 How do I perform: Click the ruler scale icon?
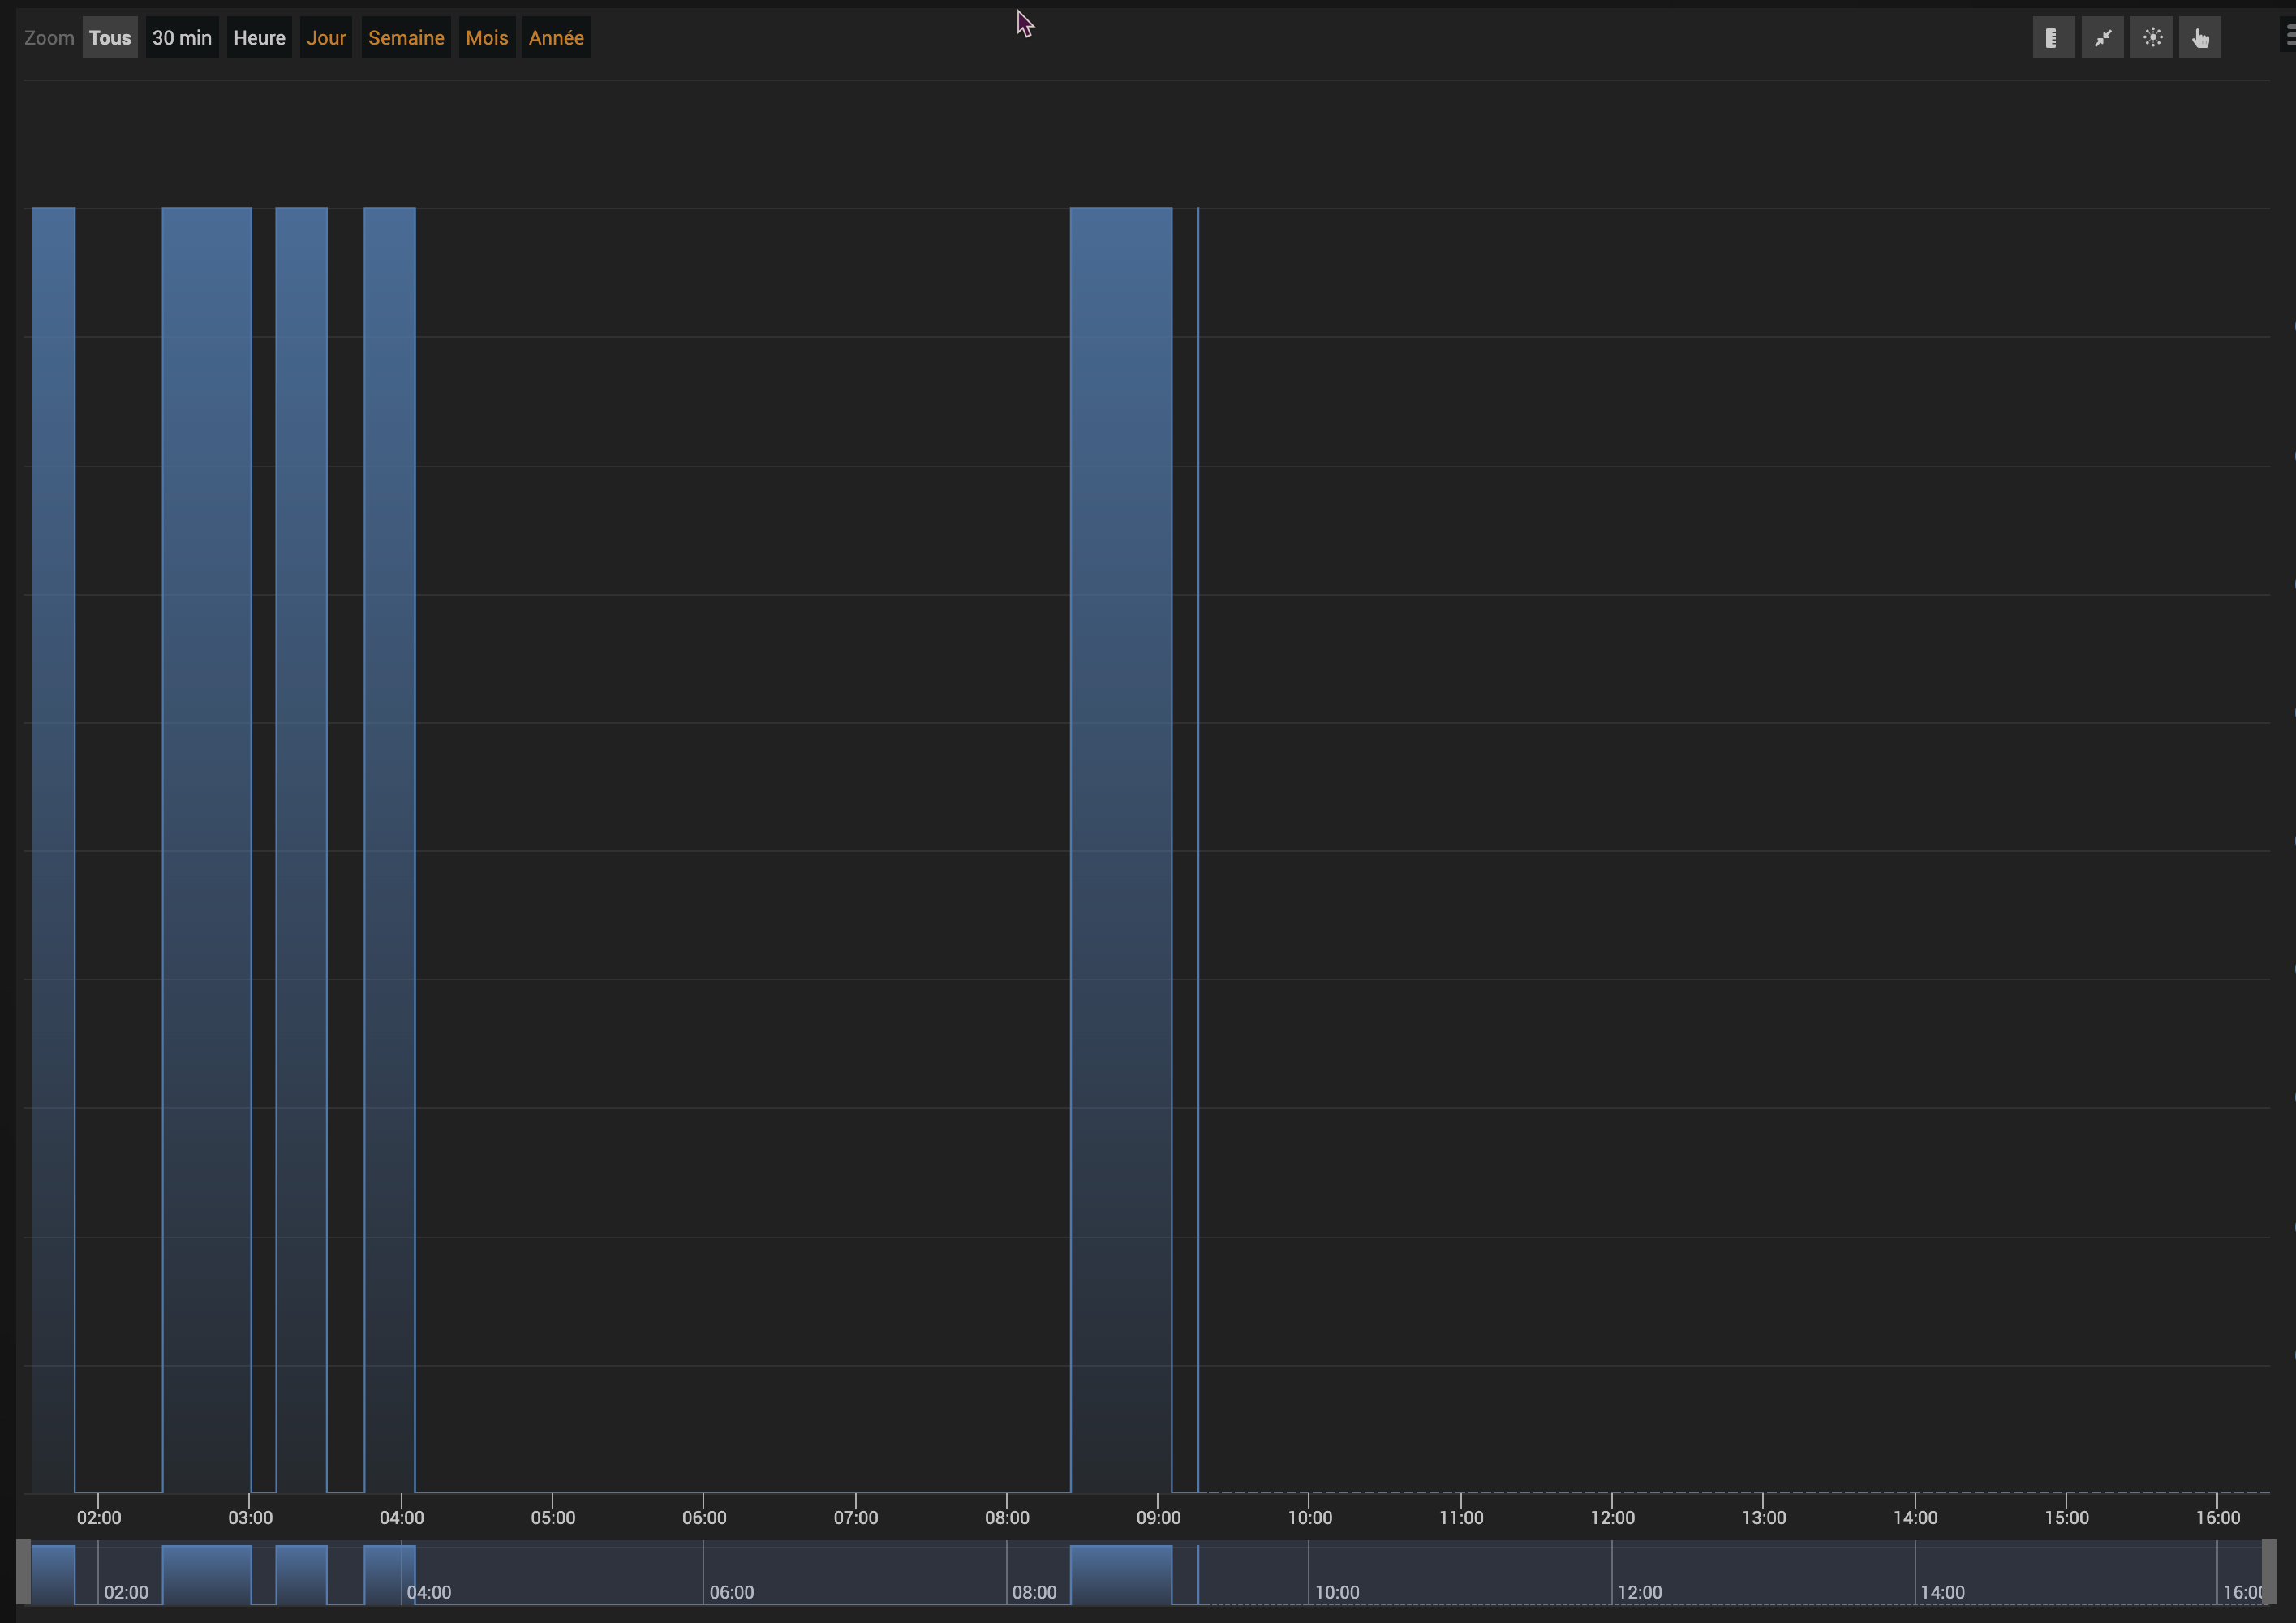(2053, 38)
